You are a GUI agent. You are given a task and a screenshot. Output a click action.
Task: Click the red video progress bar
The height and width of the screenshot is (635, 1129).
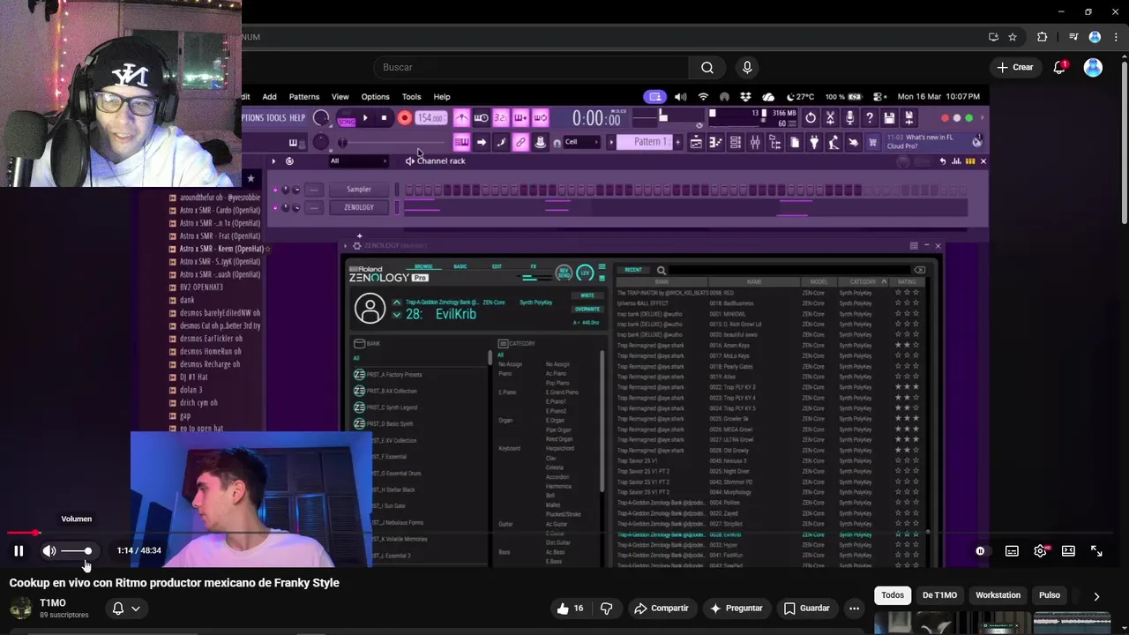click(22, 533)
